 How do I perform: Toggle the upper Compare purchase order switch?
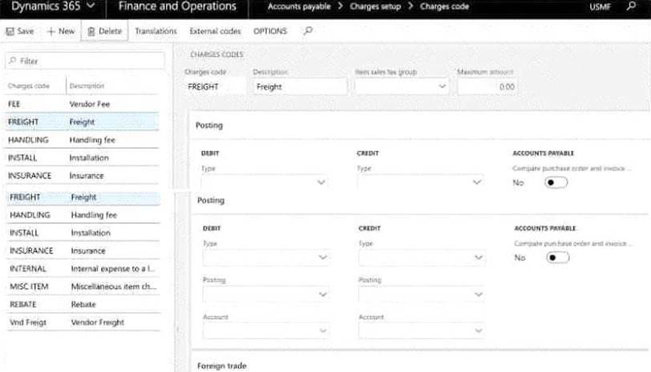point(556,182)
